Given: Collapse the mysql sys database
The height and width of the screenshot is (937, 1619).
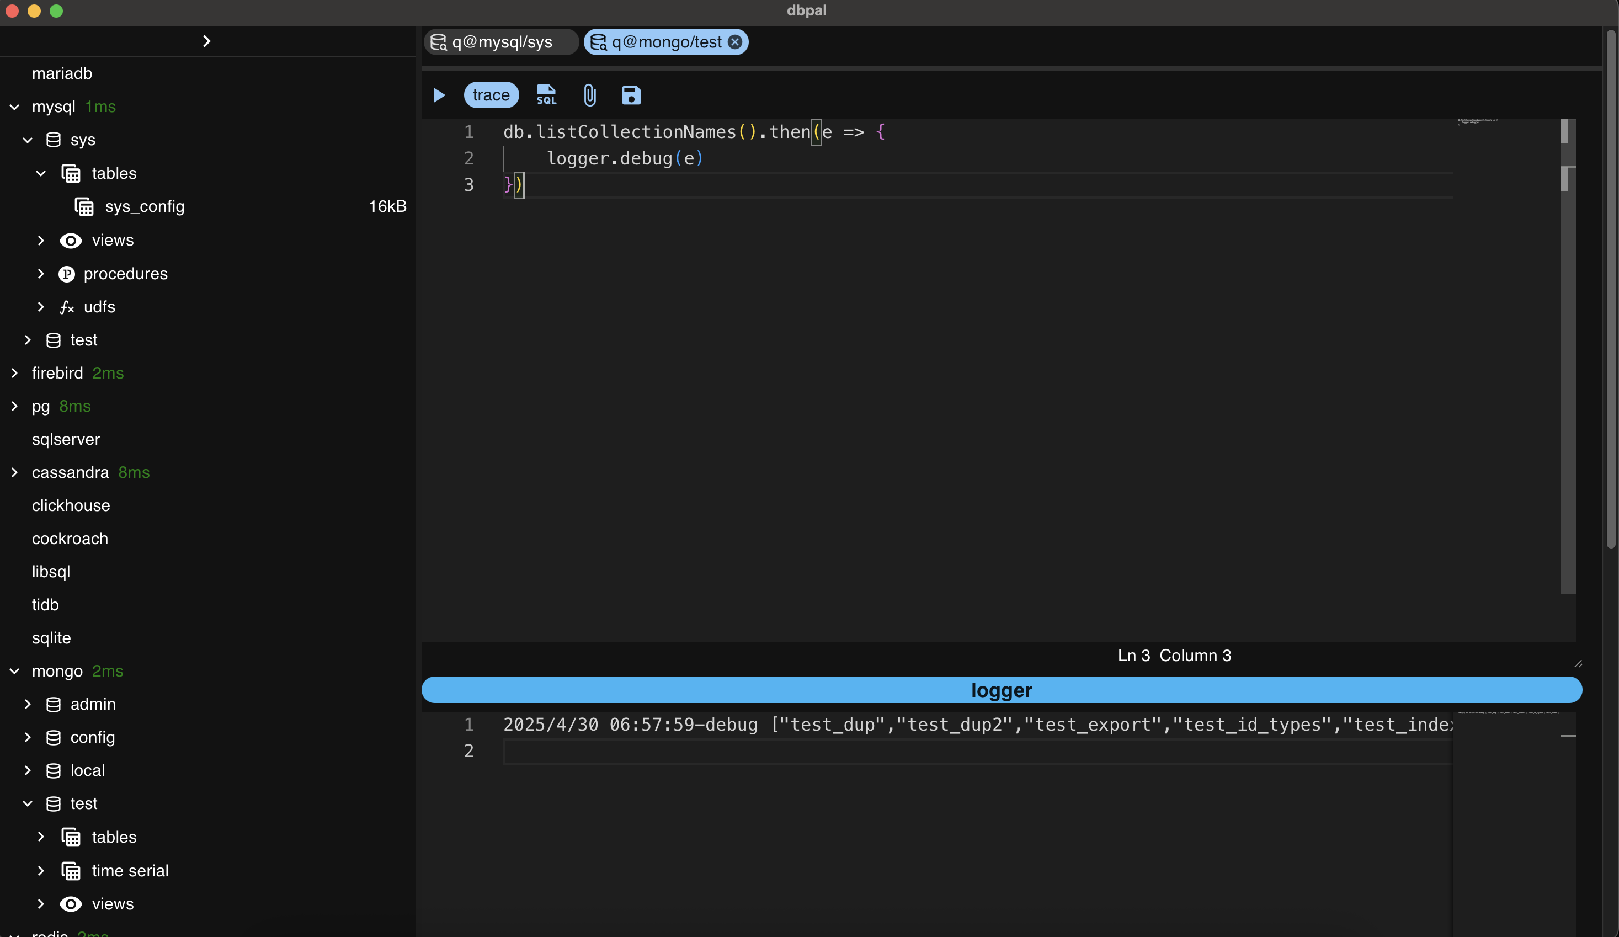Looking at the screenshot, I should [x=28, y=140].
